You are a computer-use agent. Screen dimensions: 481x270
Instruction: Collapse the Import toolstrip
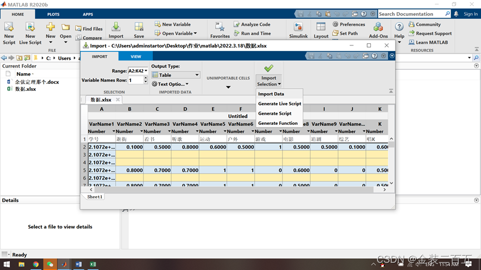pos(391,91)
